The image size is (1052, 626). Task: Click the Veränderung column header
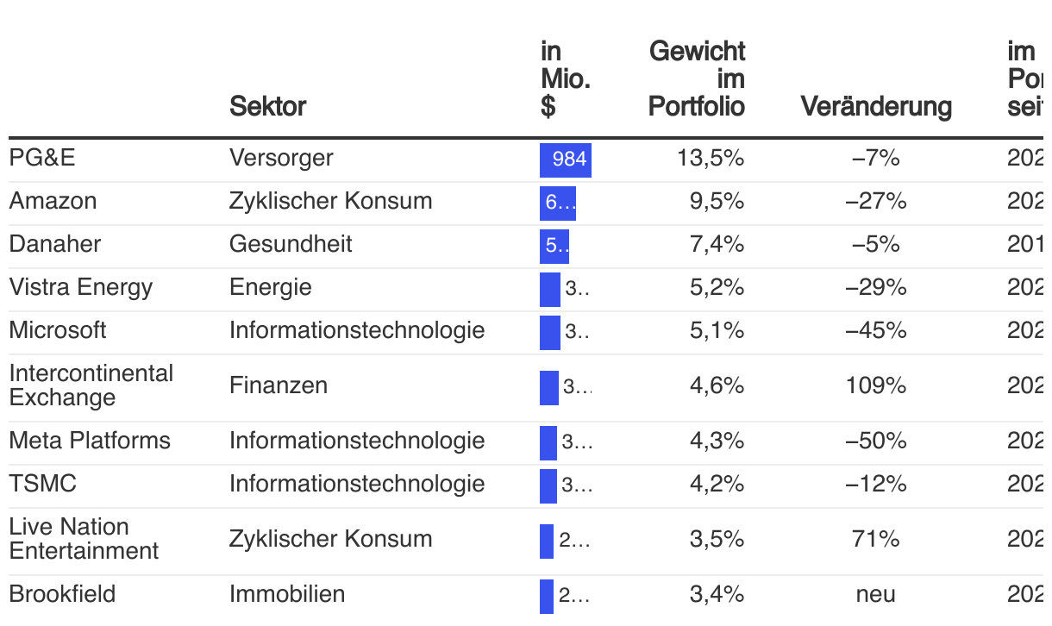click(876, 106)
